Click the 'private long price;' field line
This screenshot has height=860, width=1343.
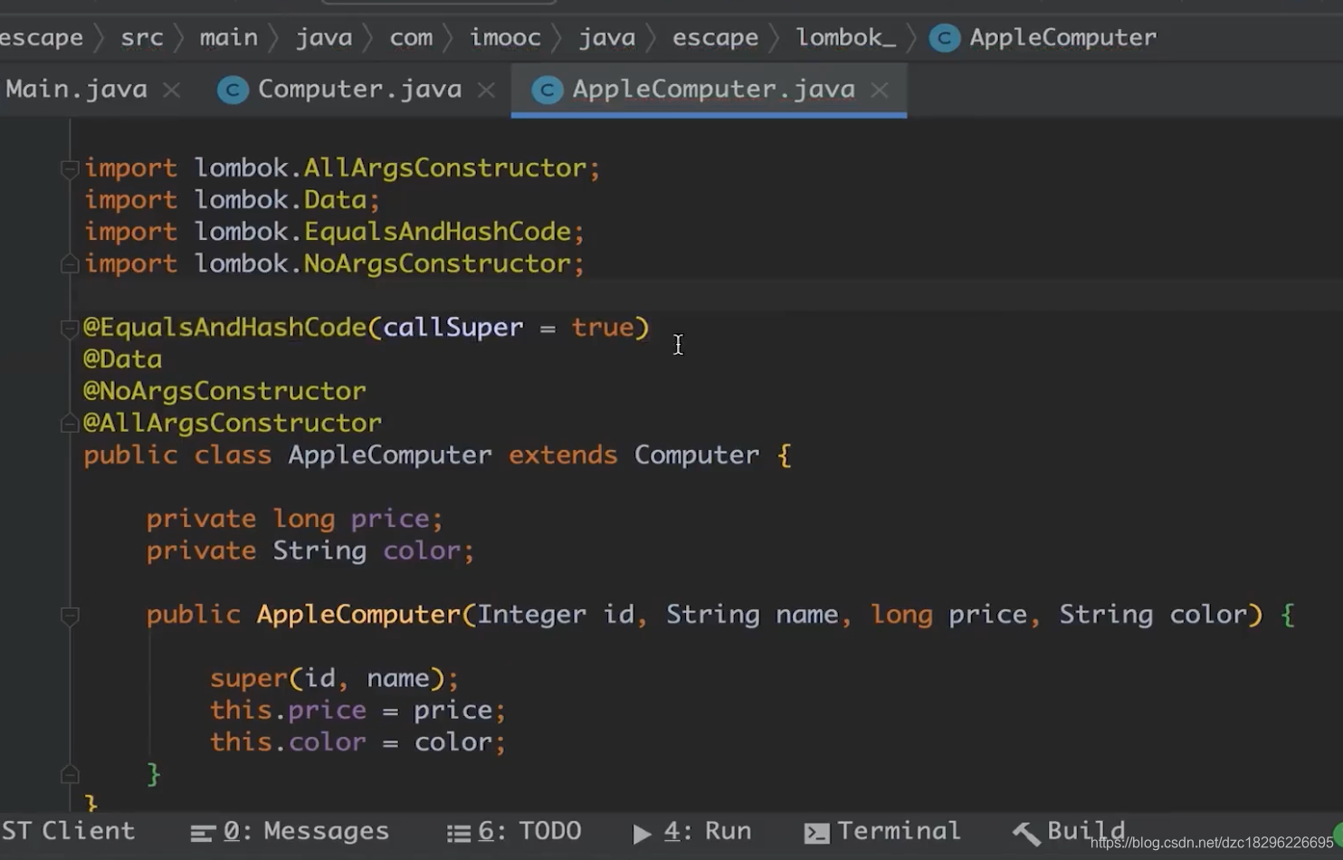point(295,519)
